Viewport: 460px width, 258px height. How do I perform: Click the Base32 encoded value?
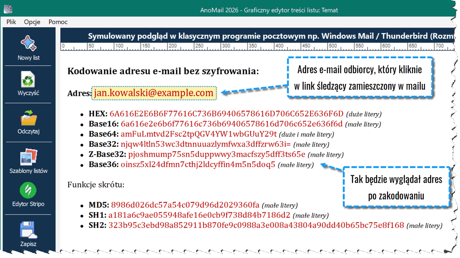(x=205, y=145)
